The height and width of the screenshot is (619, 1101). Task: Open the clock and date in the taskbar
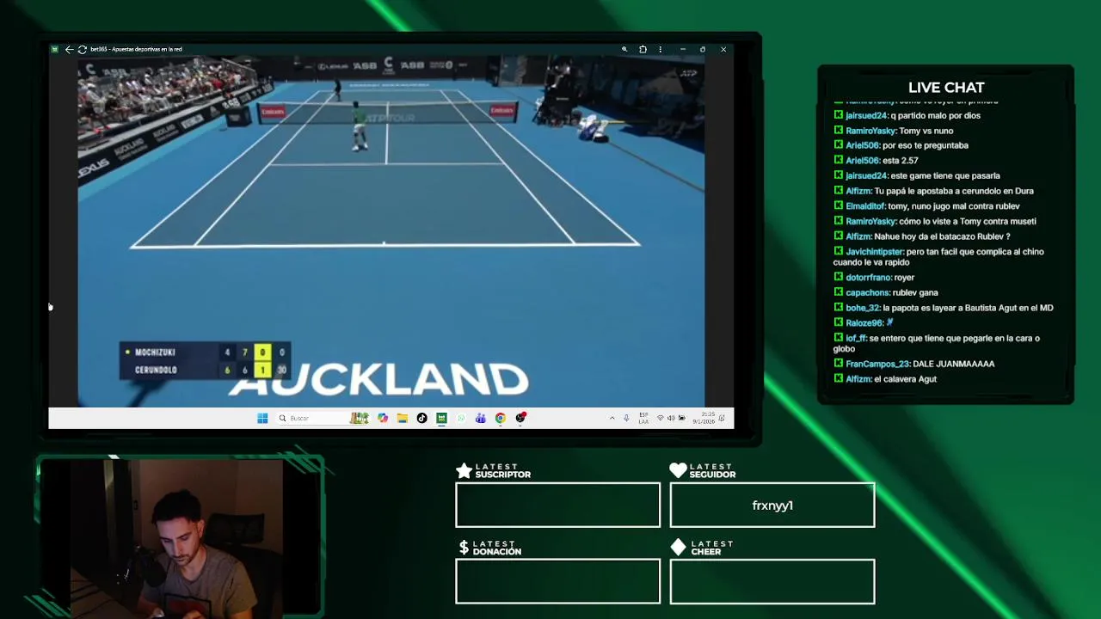pos(704,418)
